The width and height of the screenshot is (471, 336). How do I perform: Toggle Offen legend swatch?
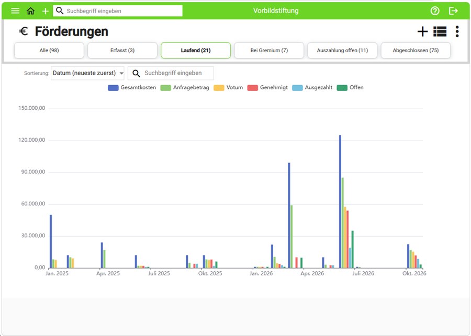pyautogui.click(x=342, y=88)
